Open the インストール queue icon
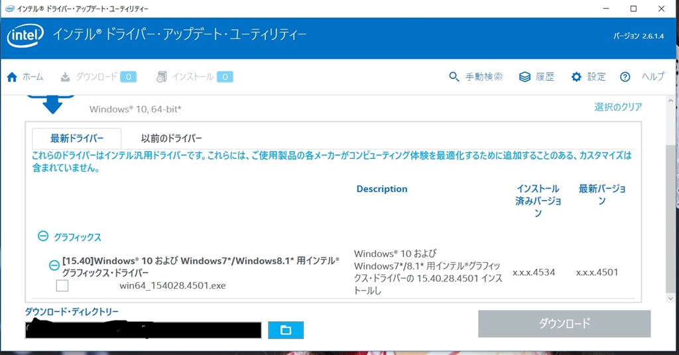The image size is (679, 355). (x=162, y=77)
